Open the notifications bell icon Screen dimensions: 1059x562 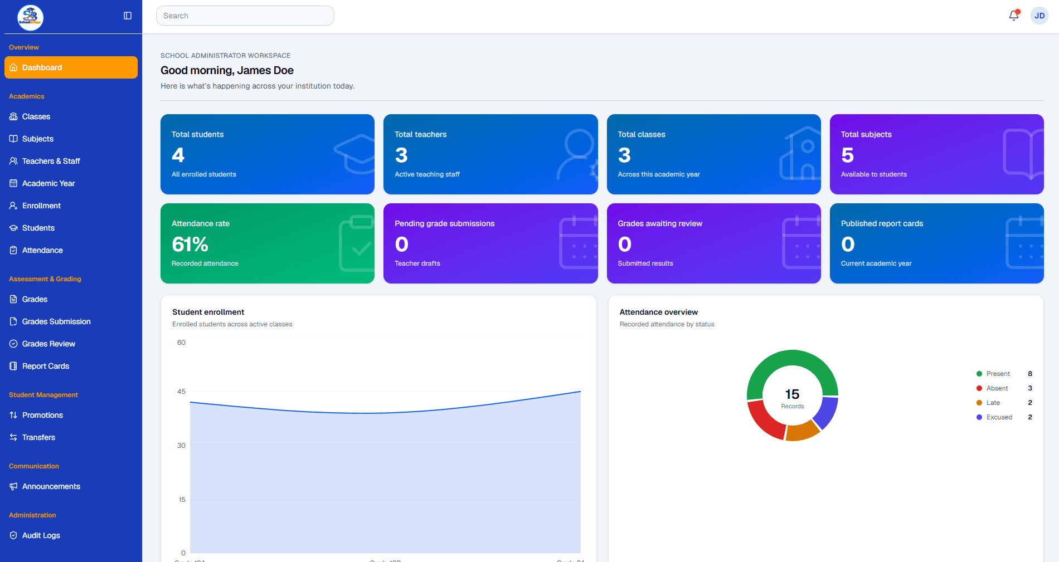click(1014, 16)
